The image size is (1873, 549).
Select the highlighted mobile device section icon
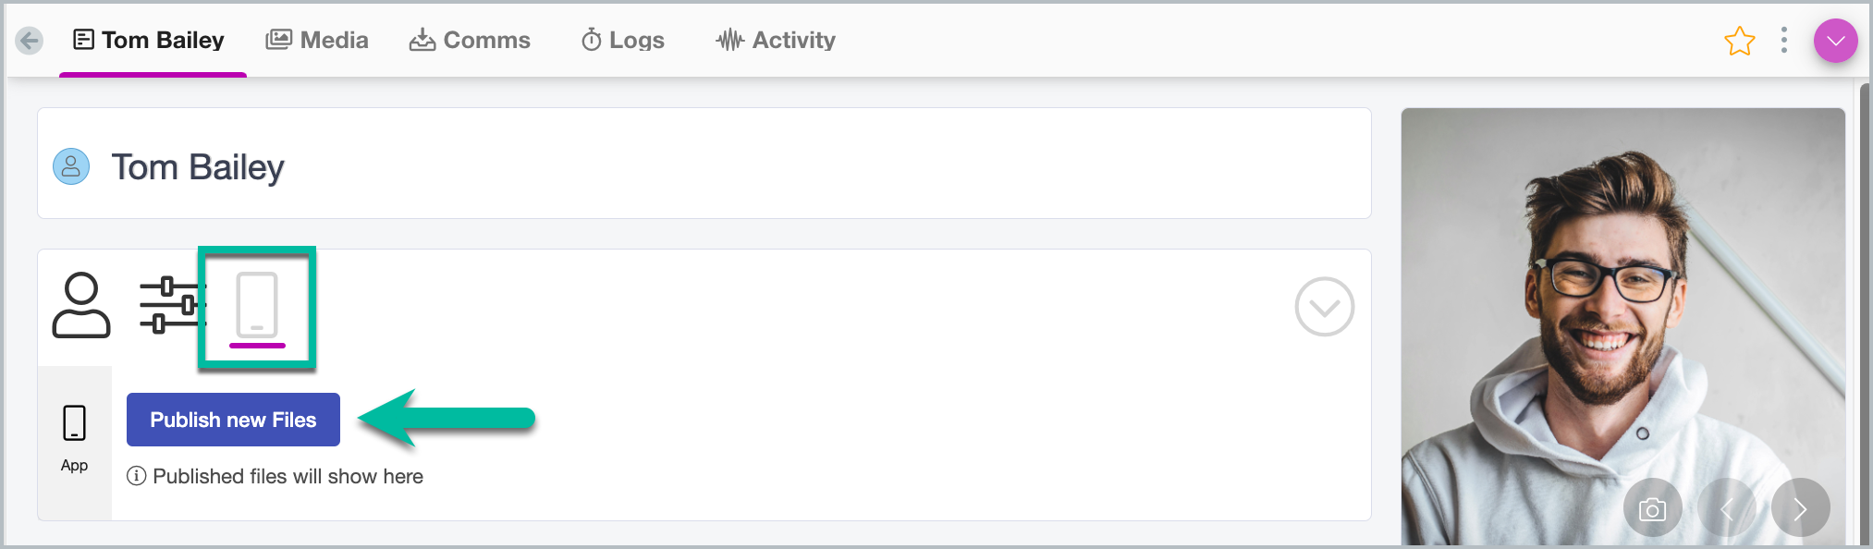tap(257, 307)
